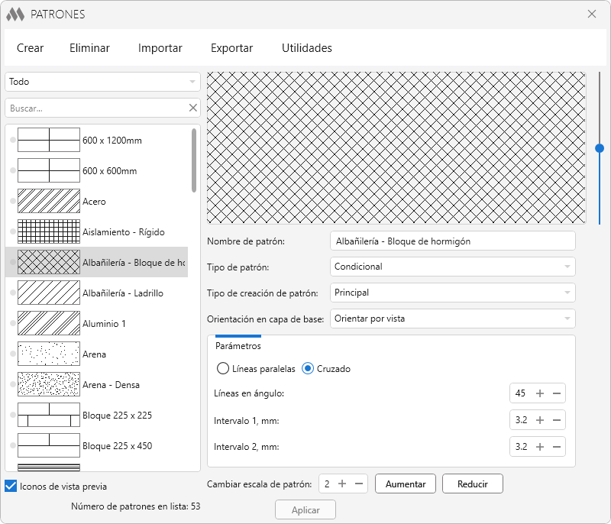Increase Intervalo 2 with plus icon
This screenshot has height=524, width=611.
[x=540, y=447]
